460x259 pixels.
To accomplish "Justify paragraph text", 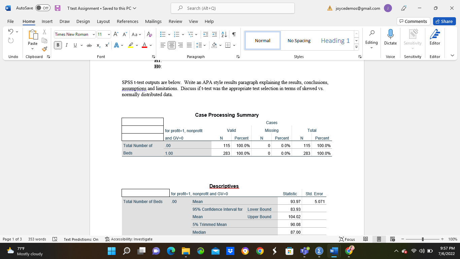I will pyautogui.click(x=189, y=45).
